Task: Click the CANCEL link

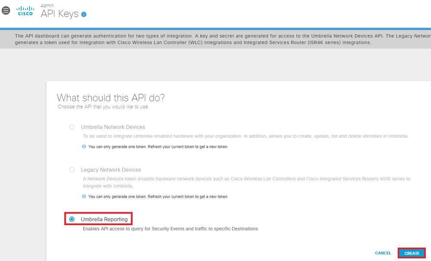Action: click(383, 253)
